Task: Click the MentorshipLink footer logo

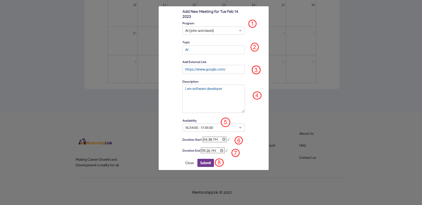Action: tap(95, 142)
